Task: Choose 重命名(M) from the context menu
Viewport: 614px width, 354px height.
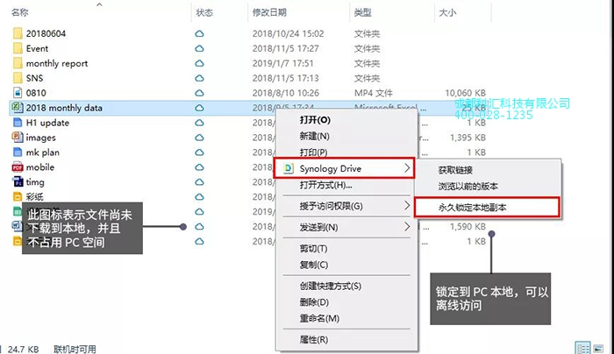Action: click(319, 318)
